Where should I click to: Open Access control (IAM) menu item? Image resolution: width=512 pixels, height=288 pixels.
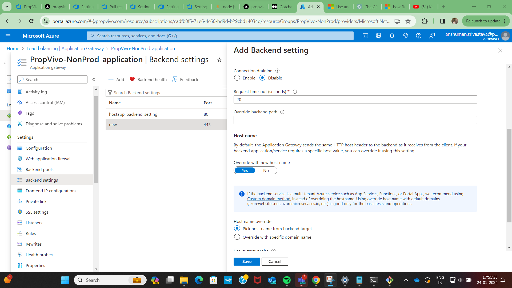point(45,102)
